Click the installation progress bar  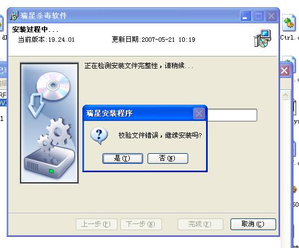pos(232,115)
